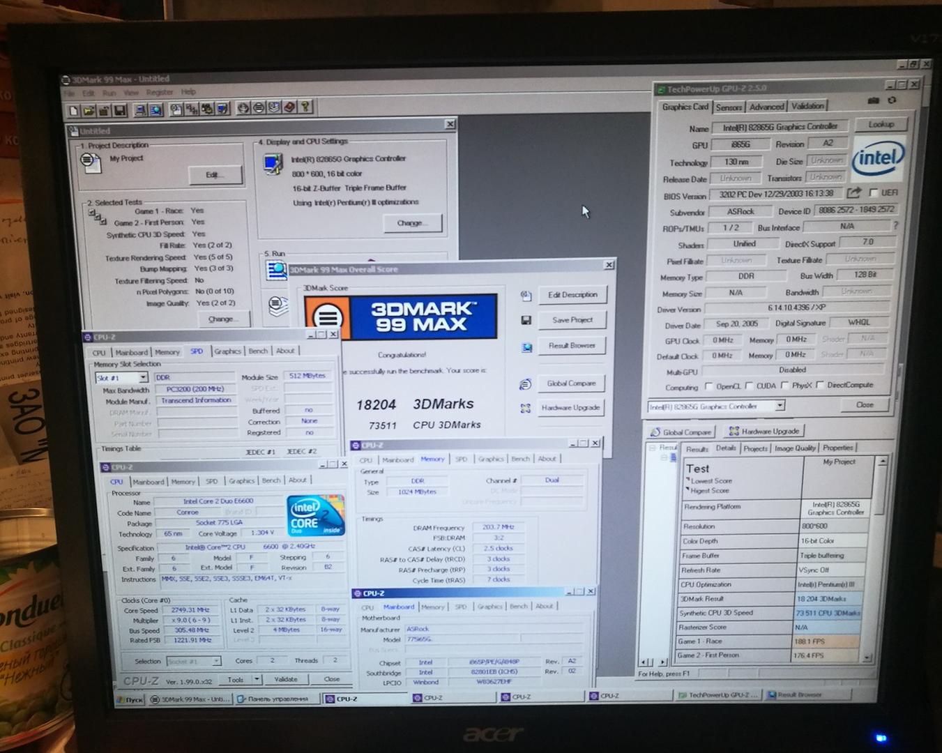Viewport: 942px width, 753px height.
Task: Switch to the Validation tab in GPU-Z
Action: pyautogui.click(x=807, y=106)
